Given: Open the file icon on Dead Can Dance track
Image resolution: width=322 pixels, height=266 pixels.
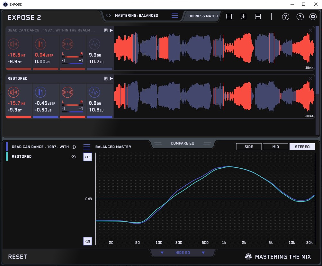Looking at the screenshot, I should [x=106, y=31].
